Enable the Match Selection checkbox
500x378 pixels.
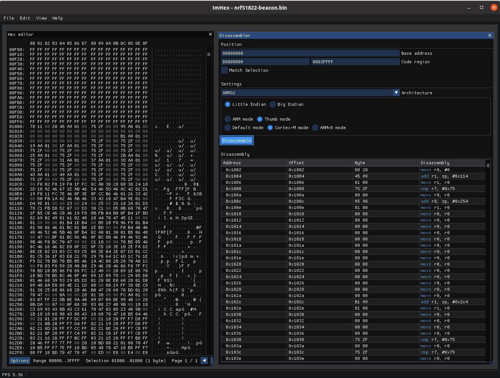225,70
